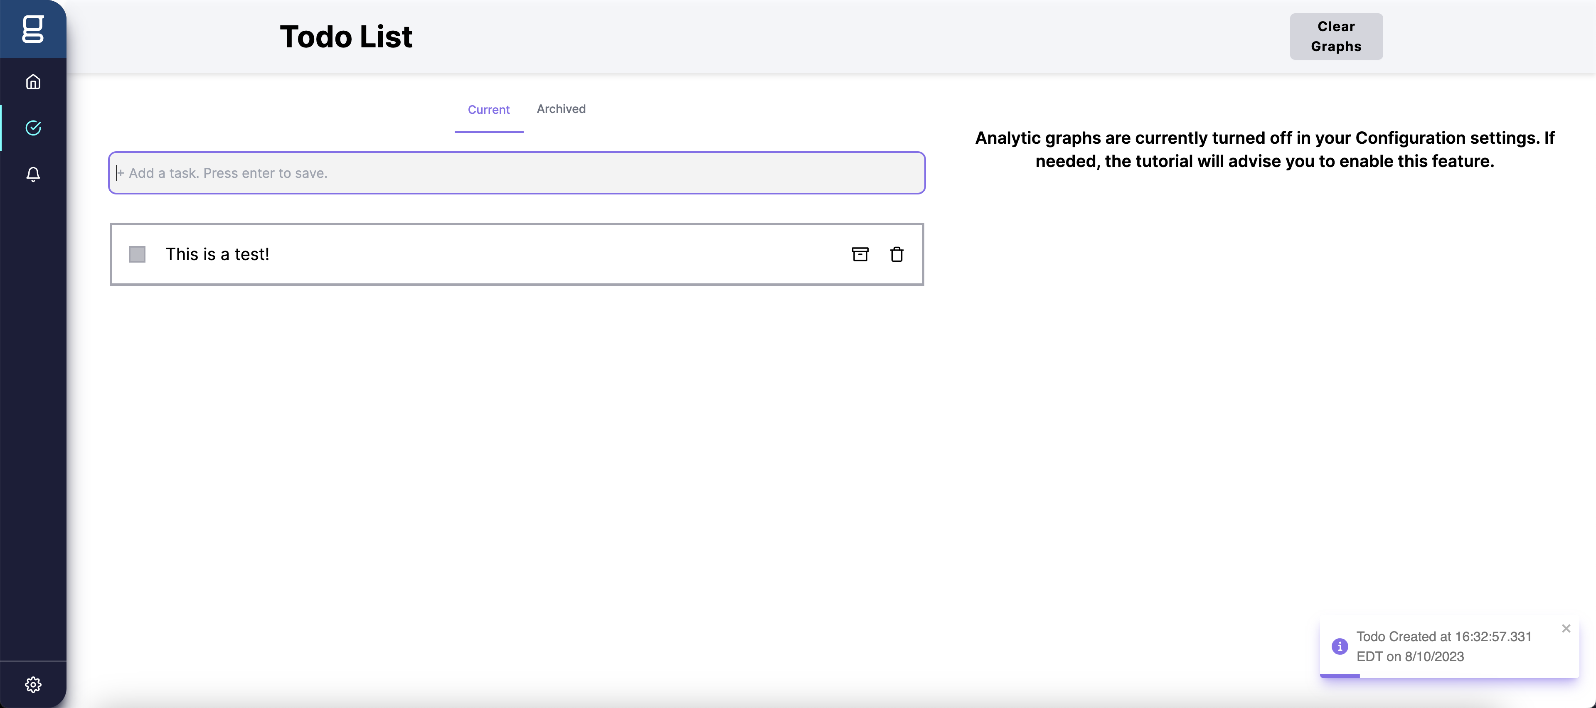Click the info icon in the toast
The image size is (1596, 708).
pos(1340,646)
